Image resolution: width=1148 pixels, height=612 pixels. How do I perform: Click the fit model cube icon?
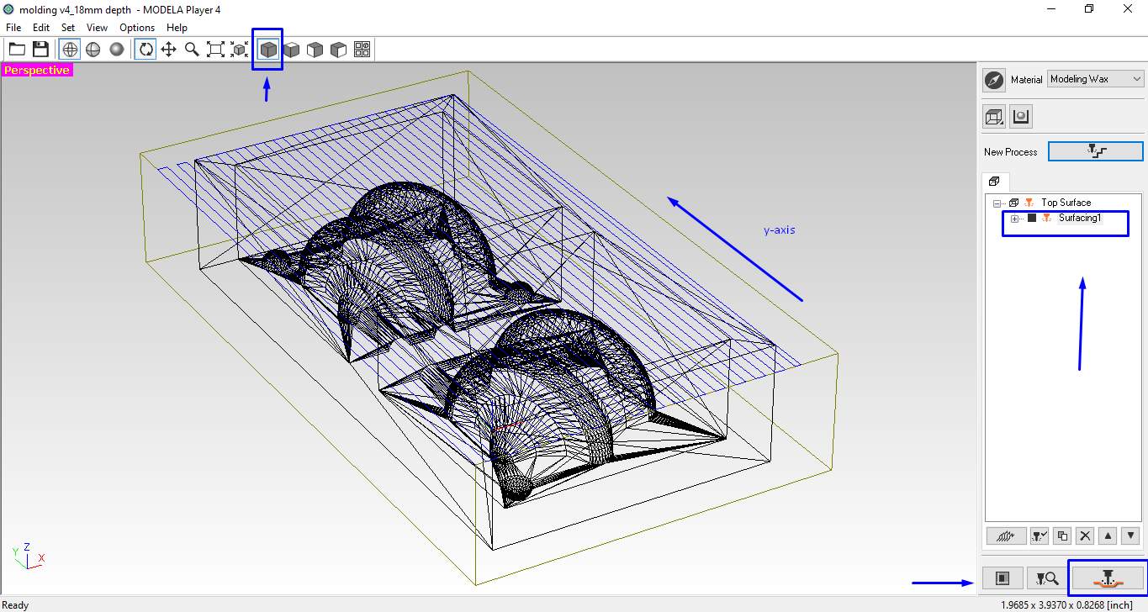click(240, 50)
